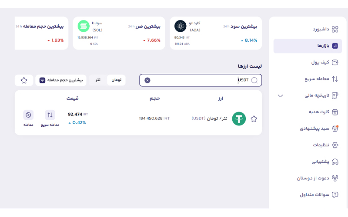Click the search magnifier icon
Viewport: 348px width, 217px height.
[x=254, y=80]
